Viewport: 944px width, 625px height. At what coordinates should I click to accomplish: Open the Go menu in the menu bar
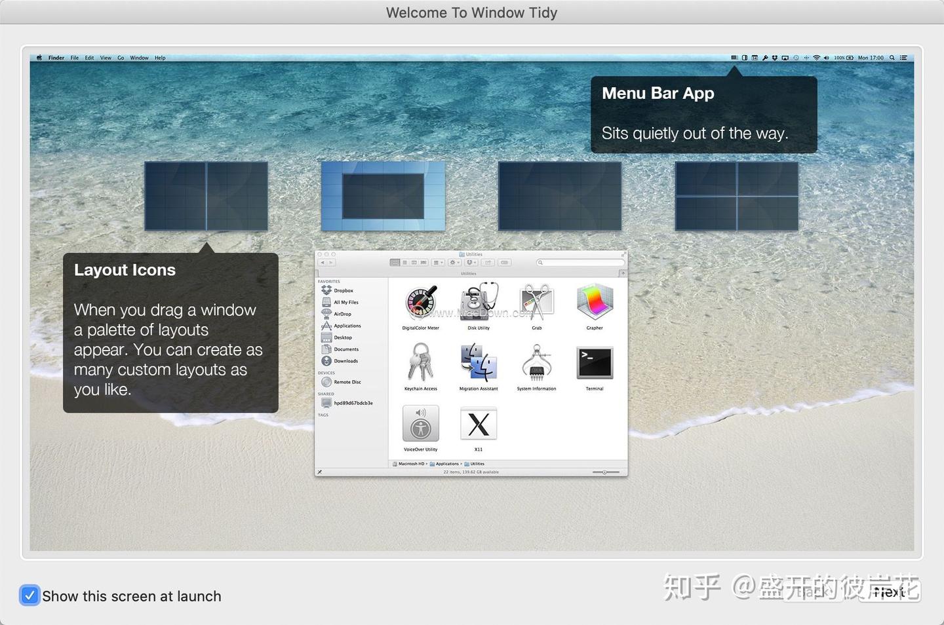coord(121,58)
